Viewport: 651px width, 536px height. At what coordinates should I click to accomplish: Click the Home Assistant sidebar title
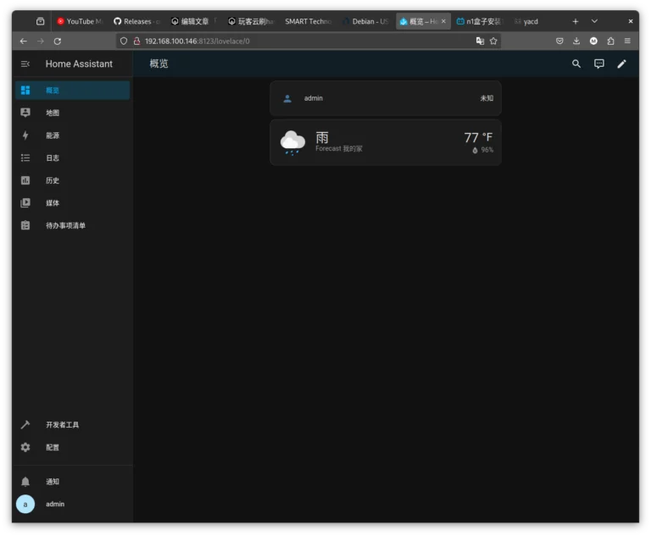tap(79, 64)
